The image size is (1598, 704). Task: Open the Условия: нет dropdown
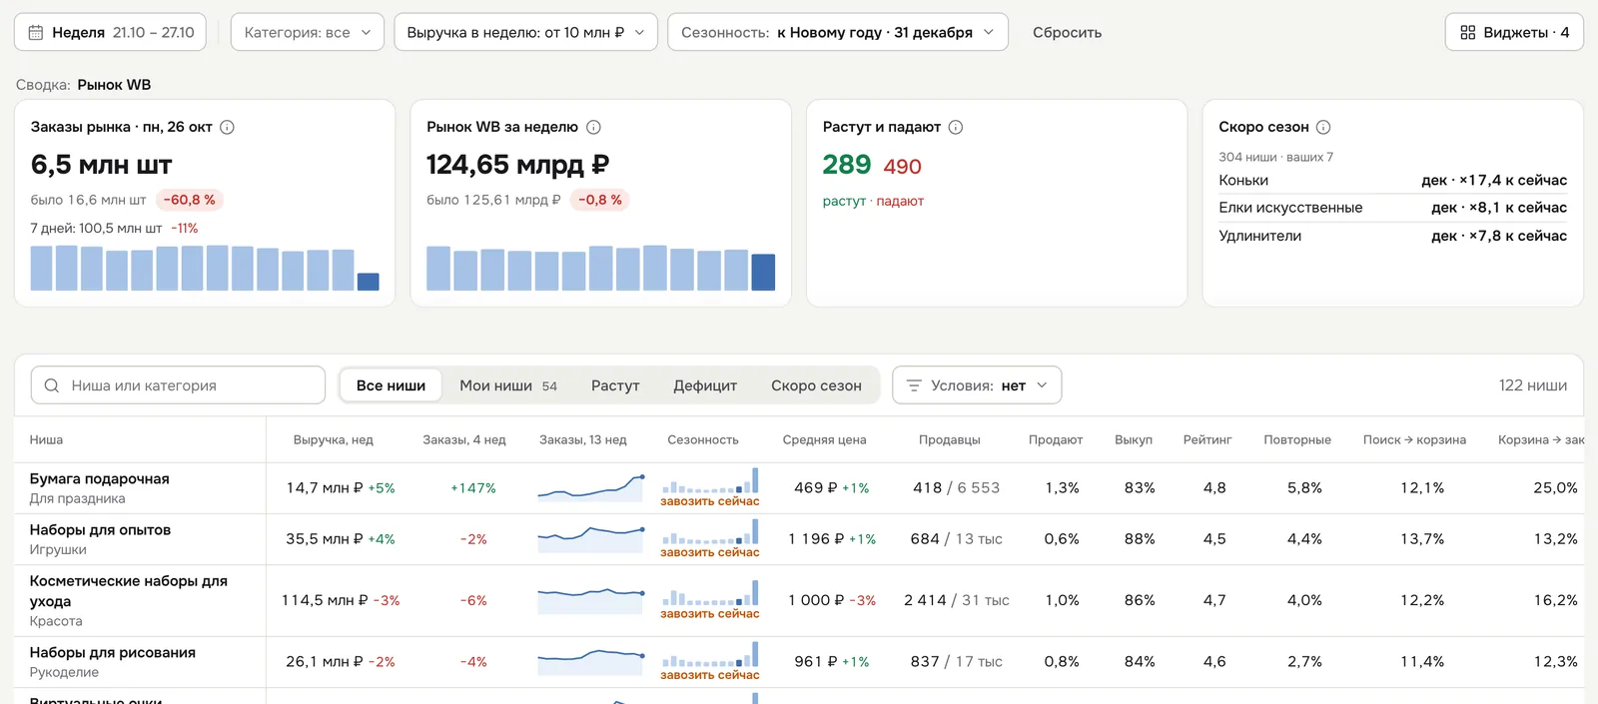[977, 385]
